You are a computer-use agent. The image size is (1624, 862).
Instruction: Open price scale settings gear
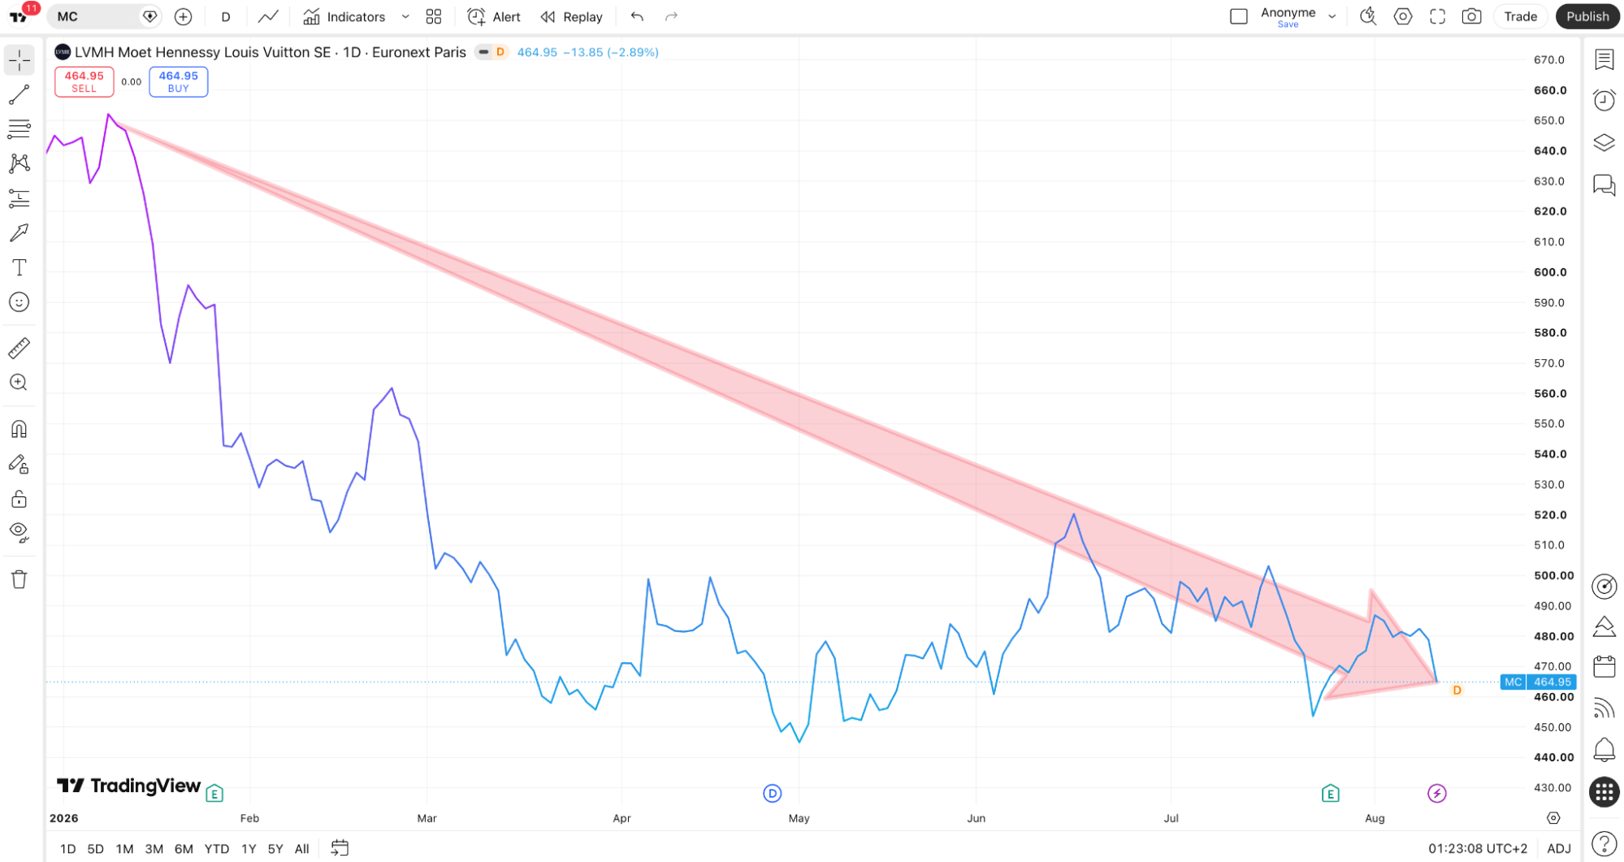pyautogui.click(x=1553, y=818)
